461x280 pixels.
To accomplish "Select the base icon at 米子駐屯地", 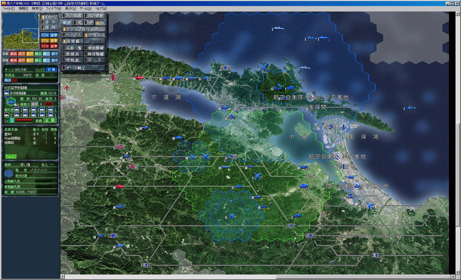I will (x=357, y=186).
